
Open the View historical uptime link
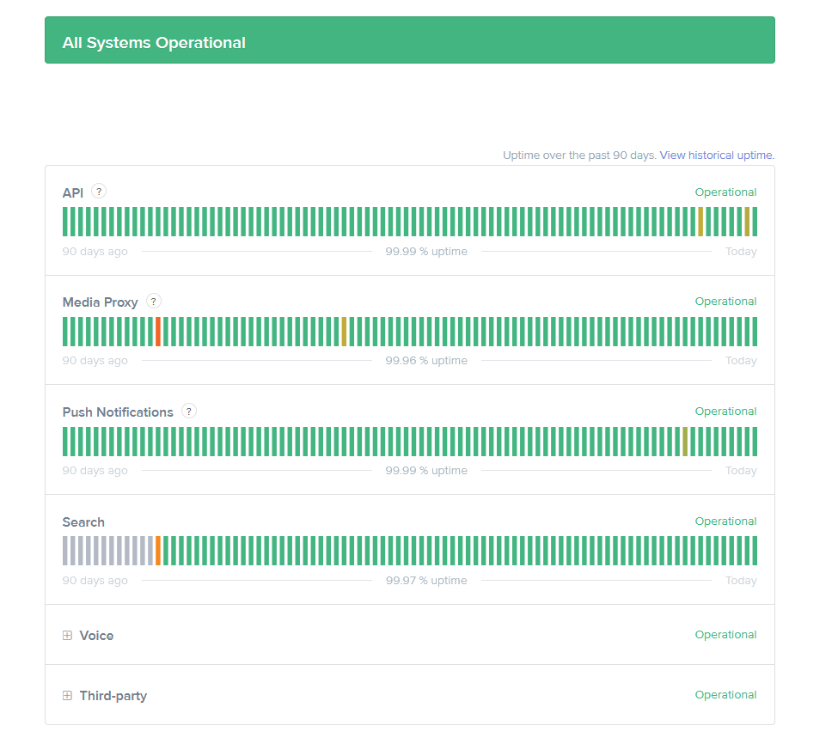tap(716, 155)
